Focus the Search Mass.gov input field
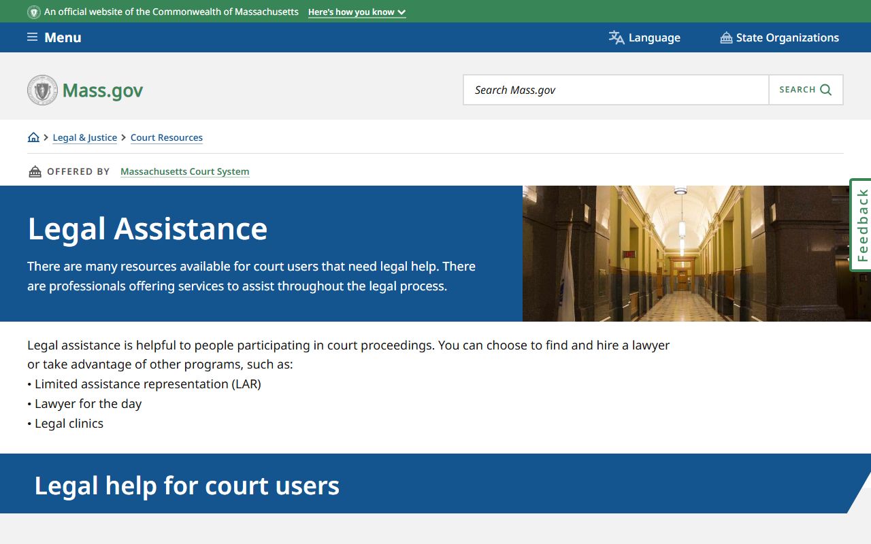 pos(616,90)
